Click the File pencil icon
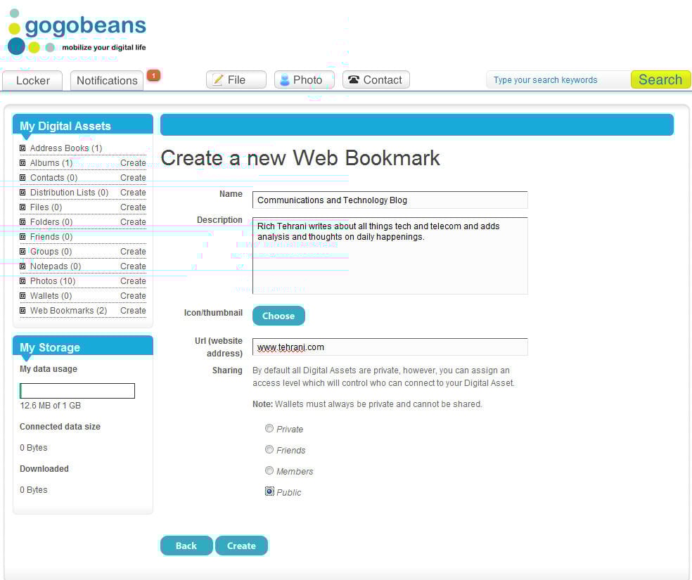The image size is (692, 580). coord(218,80)
